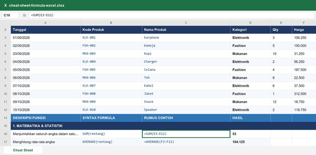Click the RUMUS CONTOH header cell
Image resolution: width=316 pixels, height=155 pixels.
pyautogui.click(x=186, y=118)
